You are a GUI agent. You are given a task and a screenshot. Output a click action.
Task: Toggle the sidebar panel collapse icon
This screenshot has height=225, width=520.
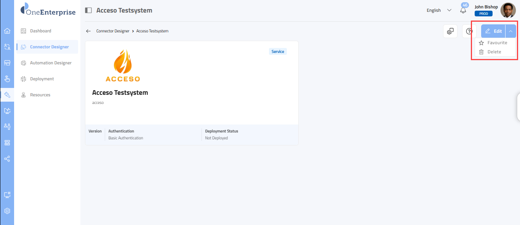(x=88, y=11)
